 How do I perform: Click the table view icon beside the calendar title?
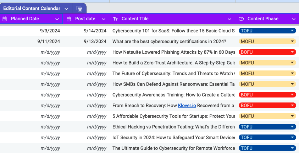[79, 9]
